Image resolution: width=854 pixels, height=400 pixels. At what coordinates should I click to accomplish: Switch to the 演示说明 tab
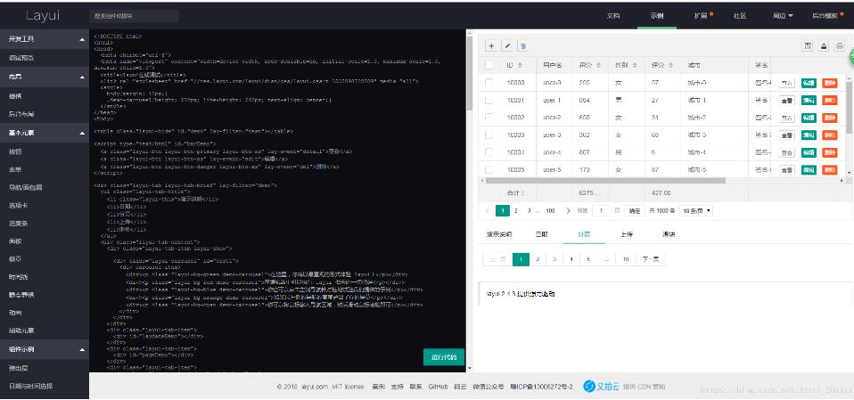pyautogui.click(x=499, y=234)
